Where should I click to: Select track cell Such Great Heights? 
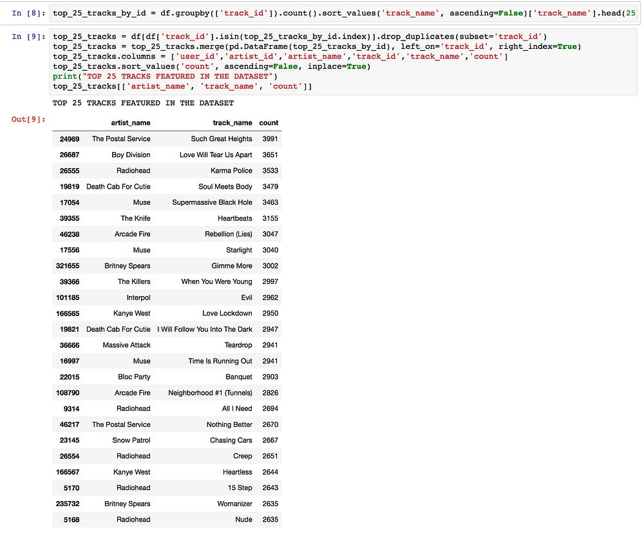[x=222, y=139]
